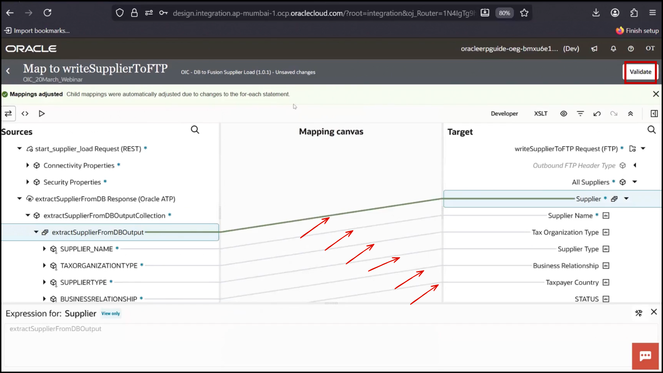The width and height of the screenshot is (663, 373).
Task: Toggle the view eye icon
Action: click(x=564, y=114)
